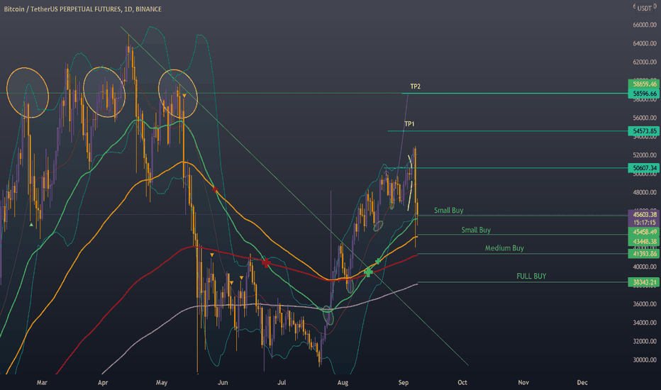The width and height of the screenshot is (661, 390).
Task: Click the Aug label on time axis
Action: (343, 382)
